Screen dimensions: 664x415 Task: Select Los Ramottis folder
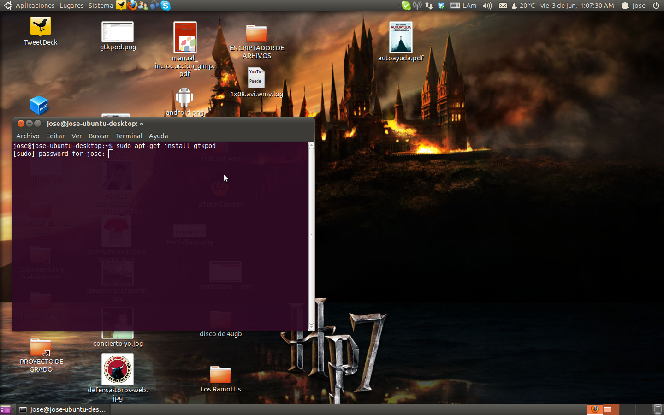point(220,374)
